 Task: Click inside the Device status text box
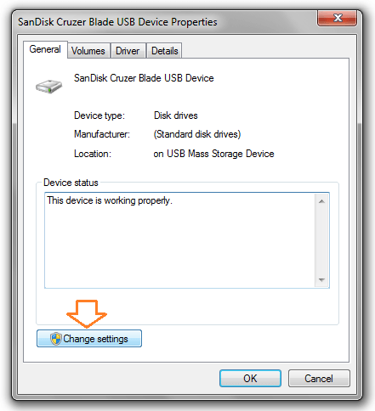coord(180,240)
